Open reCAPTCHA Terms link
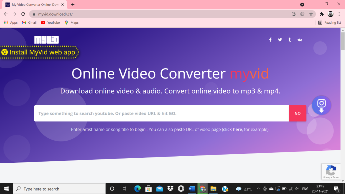This screenshot has width=345, height=194. tap(336, 177)
